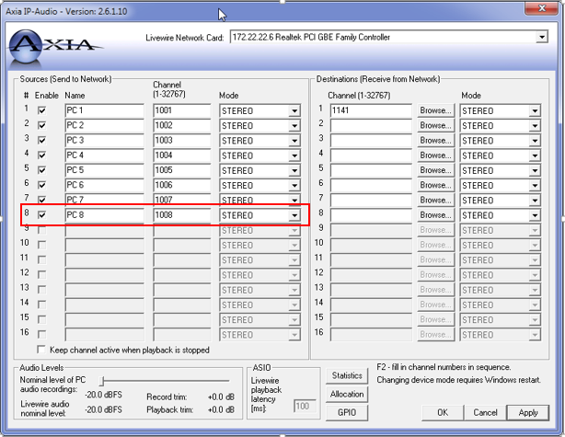Screen dimensions: 565x437
Task: Click the Apply button
Action: coord(528,412)
